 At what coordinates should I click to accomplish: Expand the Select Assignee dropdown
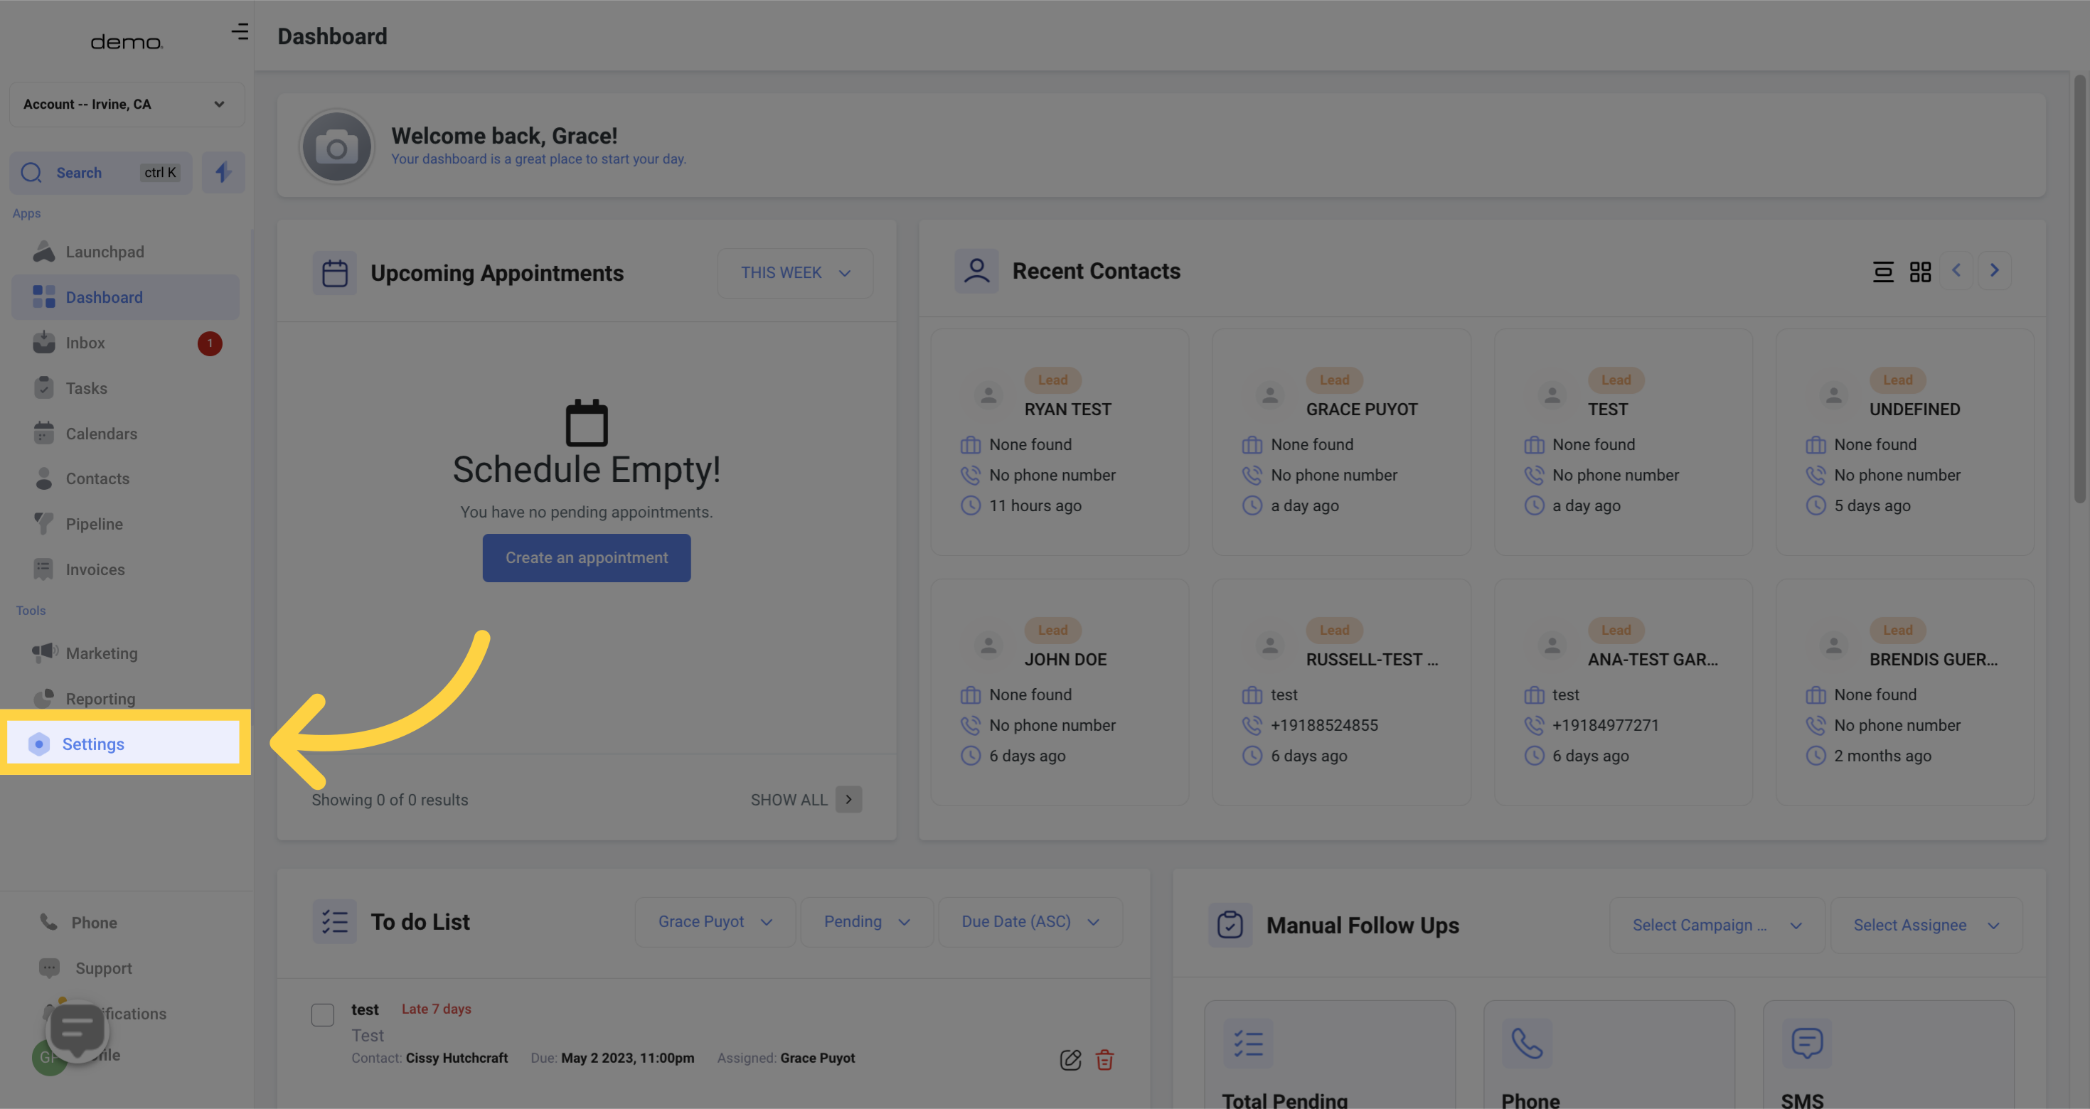pyautogui.click(x=1925, y=925)
